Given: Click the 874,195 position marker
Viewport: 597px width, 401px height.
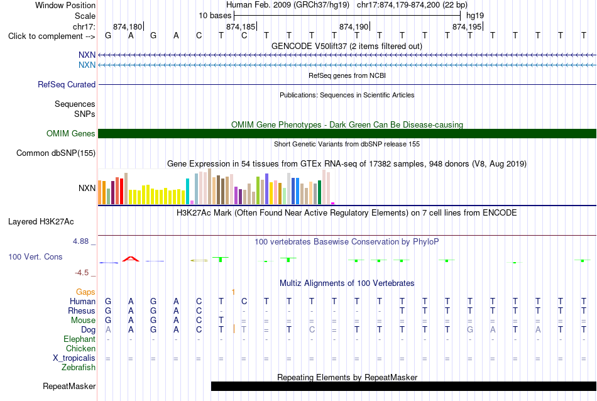Looking at the screenshot, I should [x=466, y=26].
